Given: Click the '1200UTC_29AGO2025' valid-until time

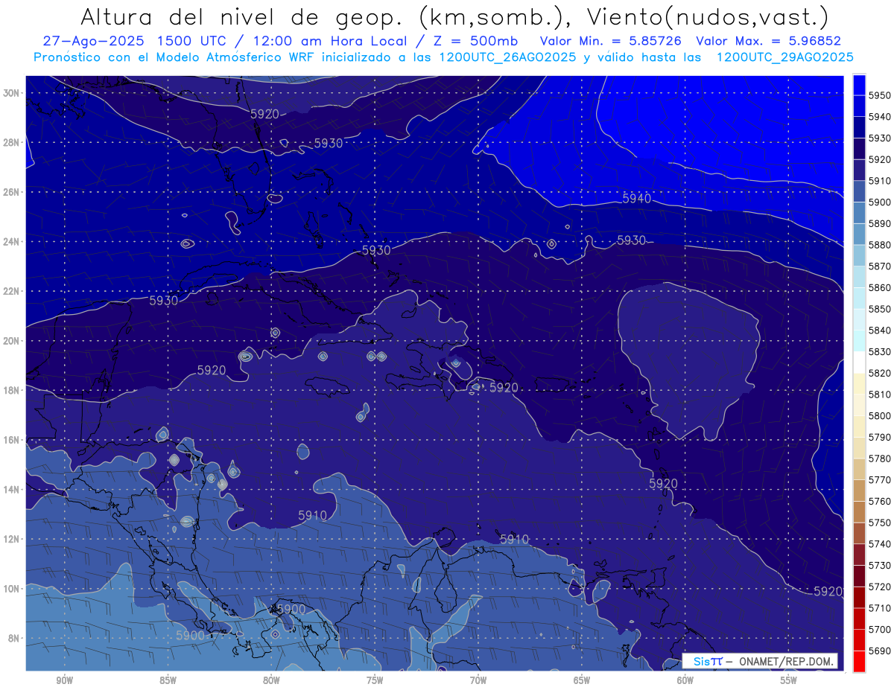Looking at the screenshot, I should [785, 57].
